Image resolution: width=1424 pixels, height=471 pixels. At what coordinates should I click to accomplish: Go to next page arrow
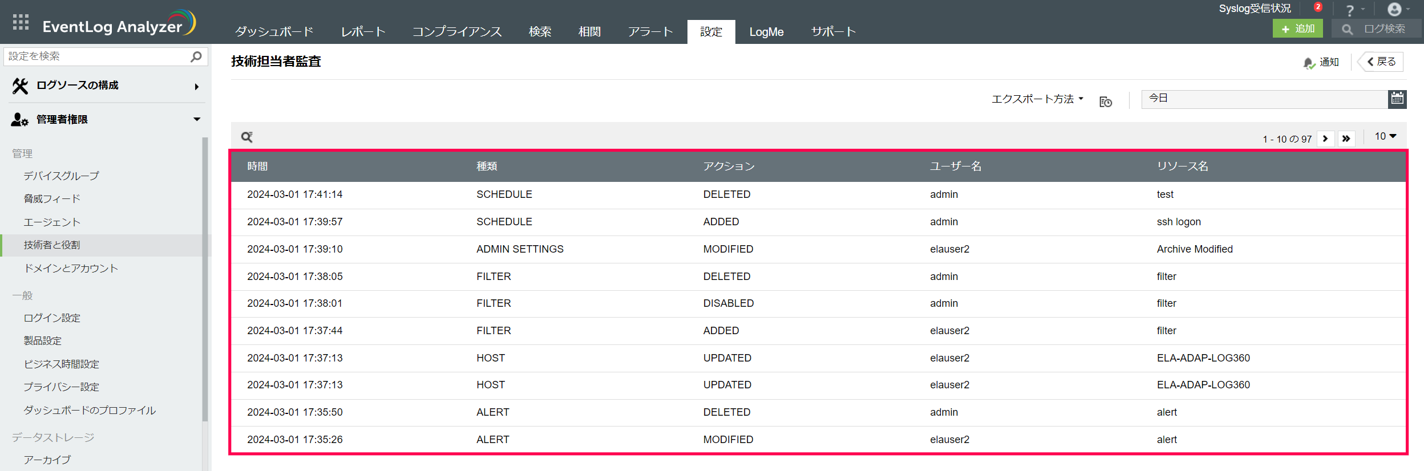click(x=1325, y=139)
